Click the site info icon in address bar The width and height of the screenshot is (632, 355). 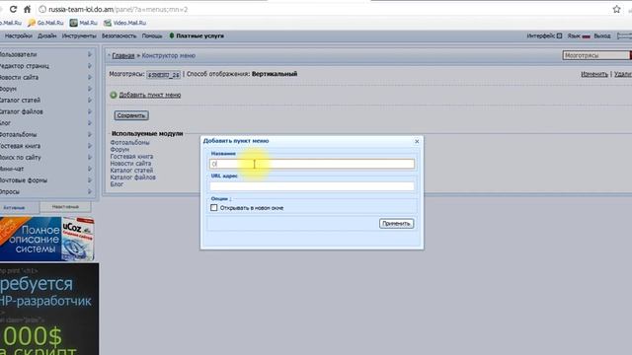[42, 9]
